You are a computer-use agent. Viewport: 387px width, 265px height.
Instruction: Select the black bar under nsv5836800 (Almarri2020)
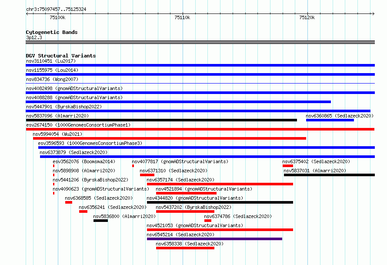[101, 221]
